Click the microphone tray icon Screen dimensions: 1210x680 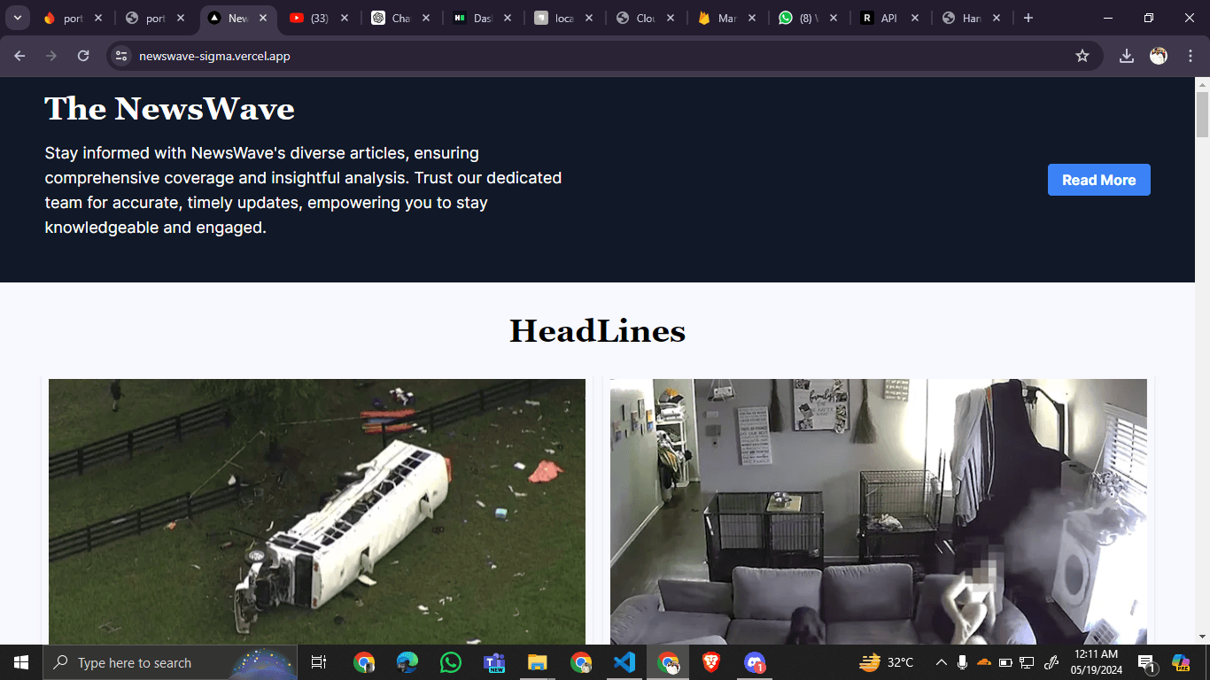tap(963, 662)
